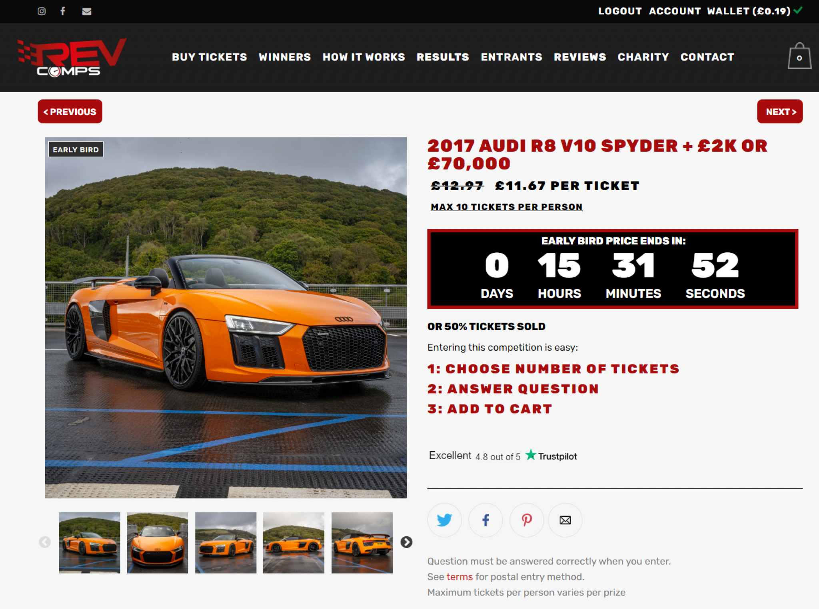
Task: Open the Buy Tickets menu item
Action: tap(210, 57)
